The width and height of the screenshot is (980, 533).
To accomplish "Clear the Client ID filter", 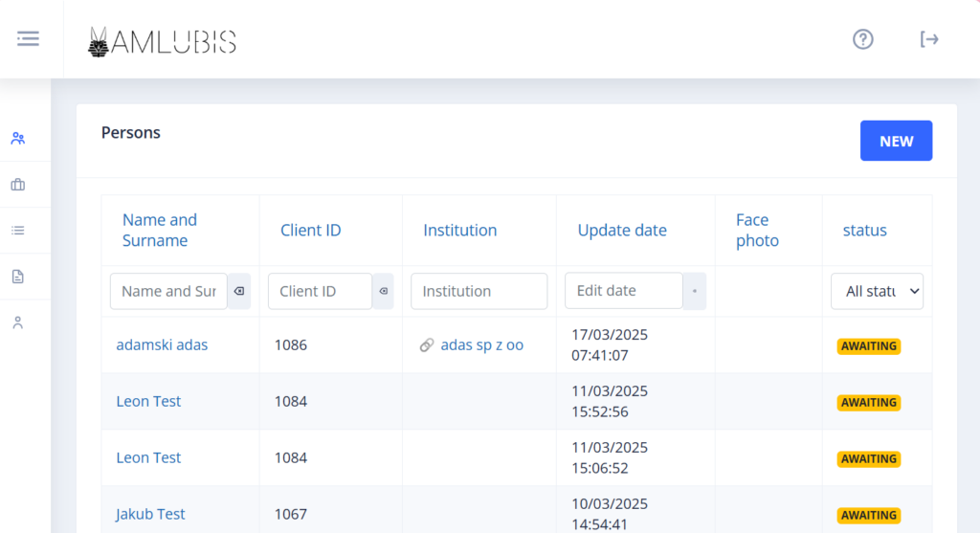I will [383, 291].
